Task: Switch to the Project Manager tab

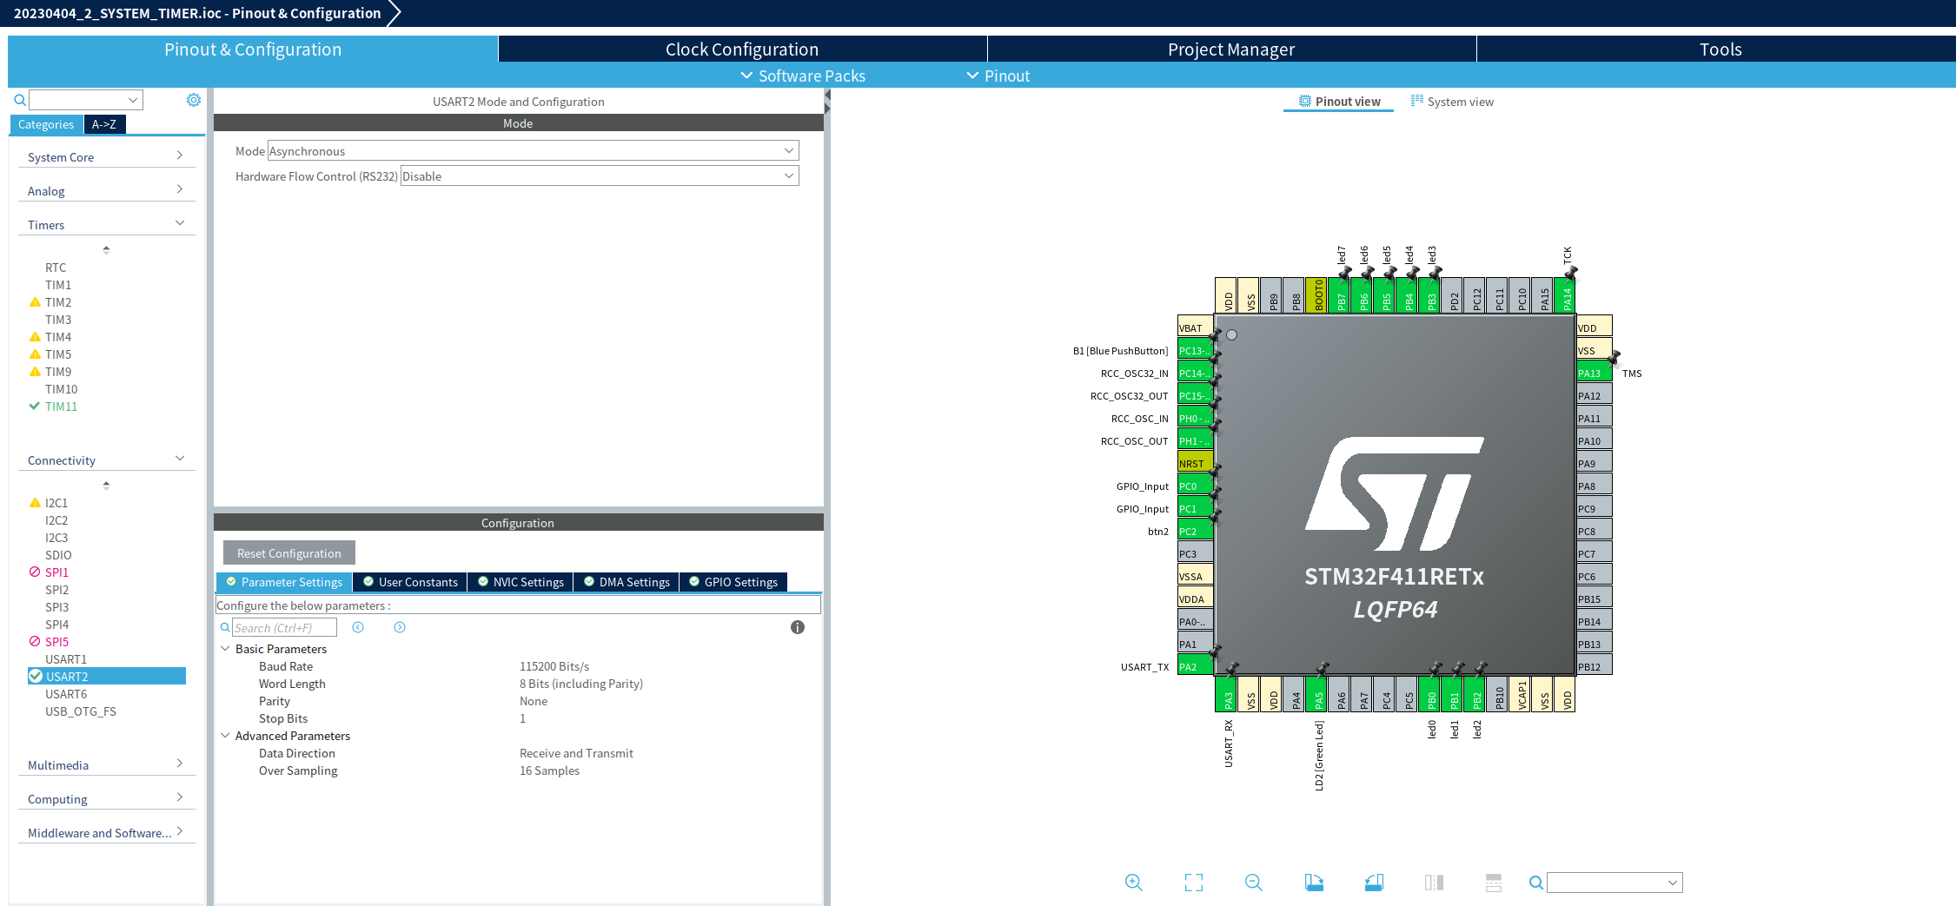Action: coord(1231,50)
